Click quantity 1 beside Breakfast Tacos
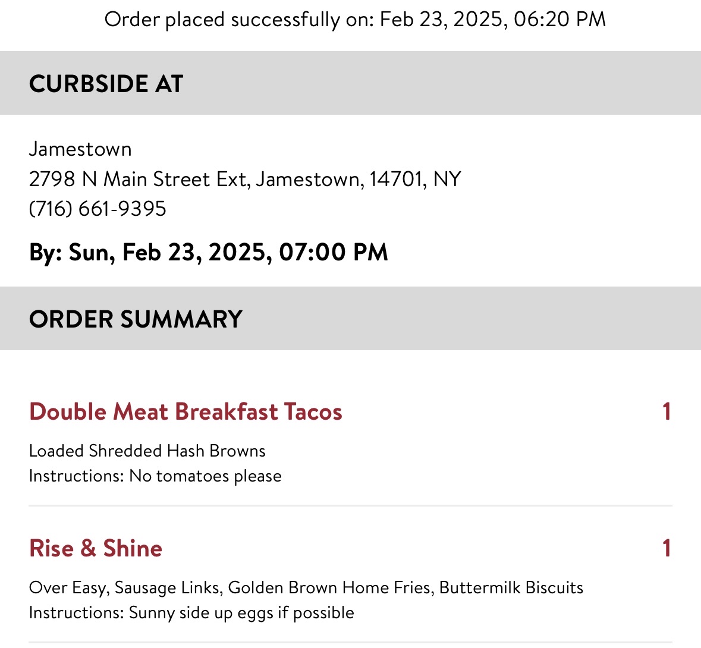This screenshot has height=648, width=701. tap(667, 411)
